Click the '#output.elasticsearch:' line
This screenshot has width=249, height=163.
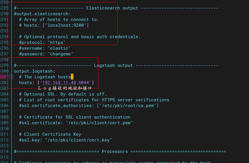[42, 14]
